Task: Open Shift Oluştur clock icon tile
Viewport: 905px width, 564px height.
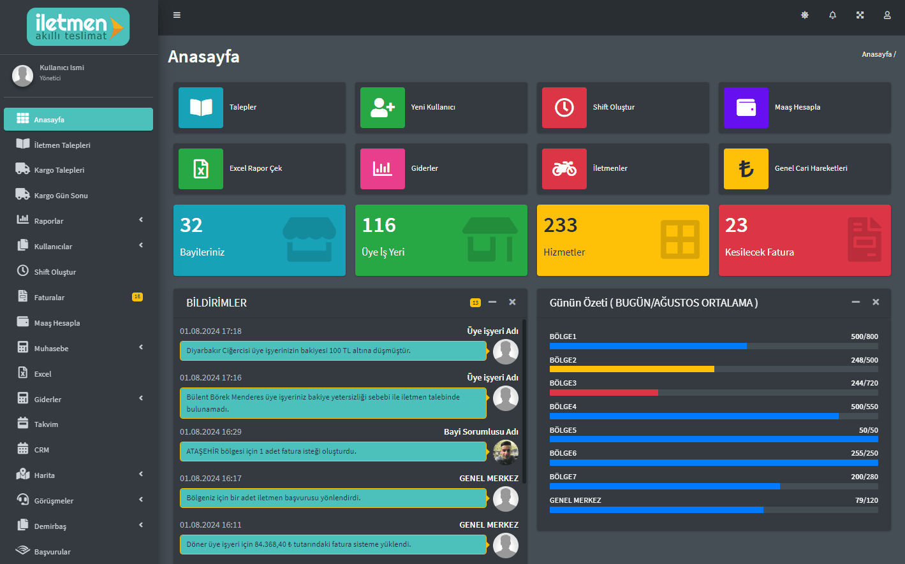Action: 564,108
